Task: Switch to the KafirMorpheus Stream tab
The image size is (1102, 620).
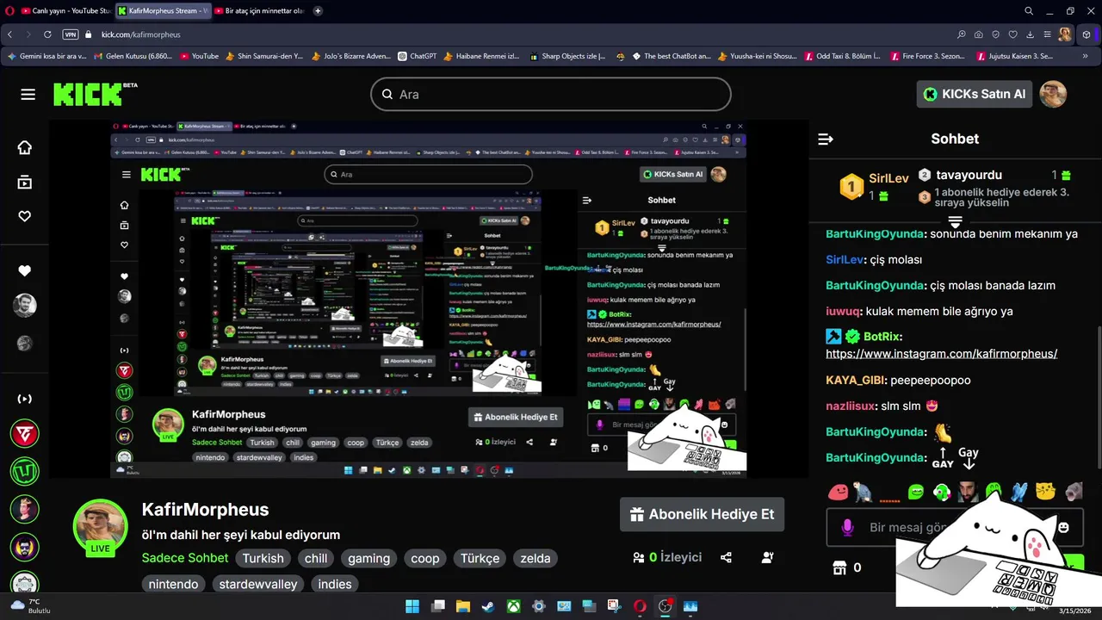Action: [x=162, y=11]
